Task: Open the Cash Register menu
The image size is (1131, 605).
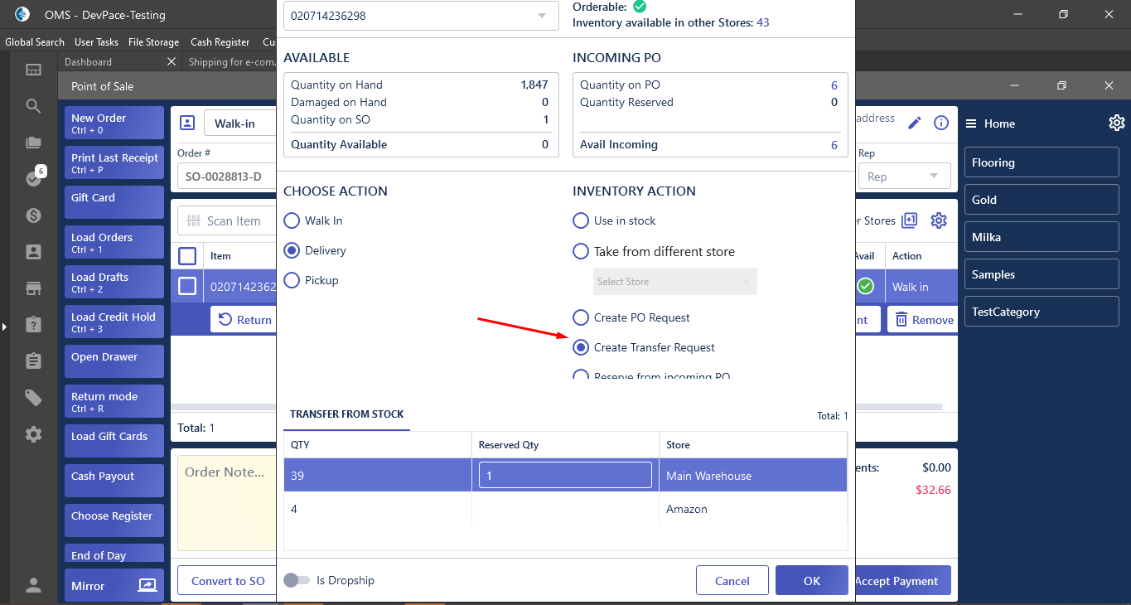Action: pos(220,41)
